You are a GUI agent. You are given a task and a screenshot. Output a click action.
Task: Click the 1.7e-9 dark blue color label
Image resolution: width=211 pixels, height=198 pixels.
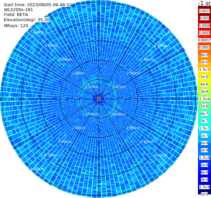(x=204, y=187)
